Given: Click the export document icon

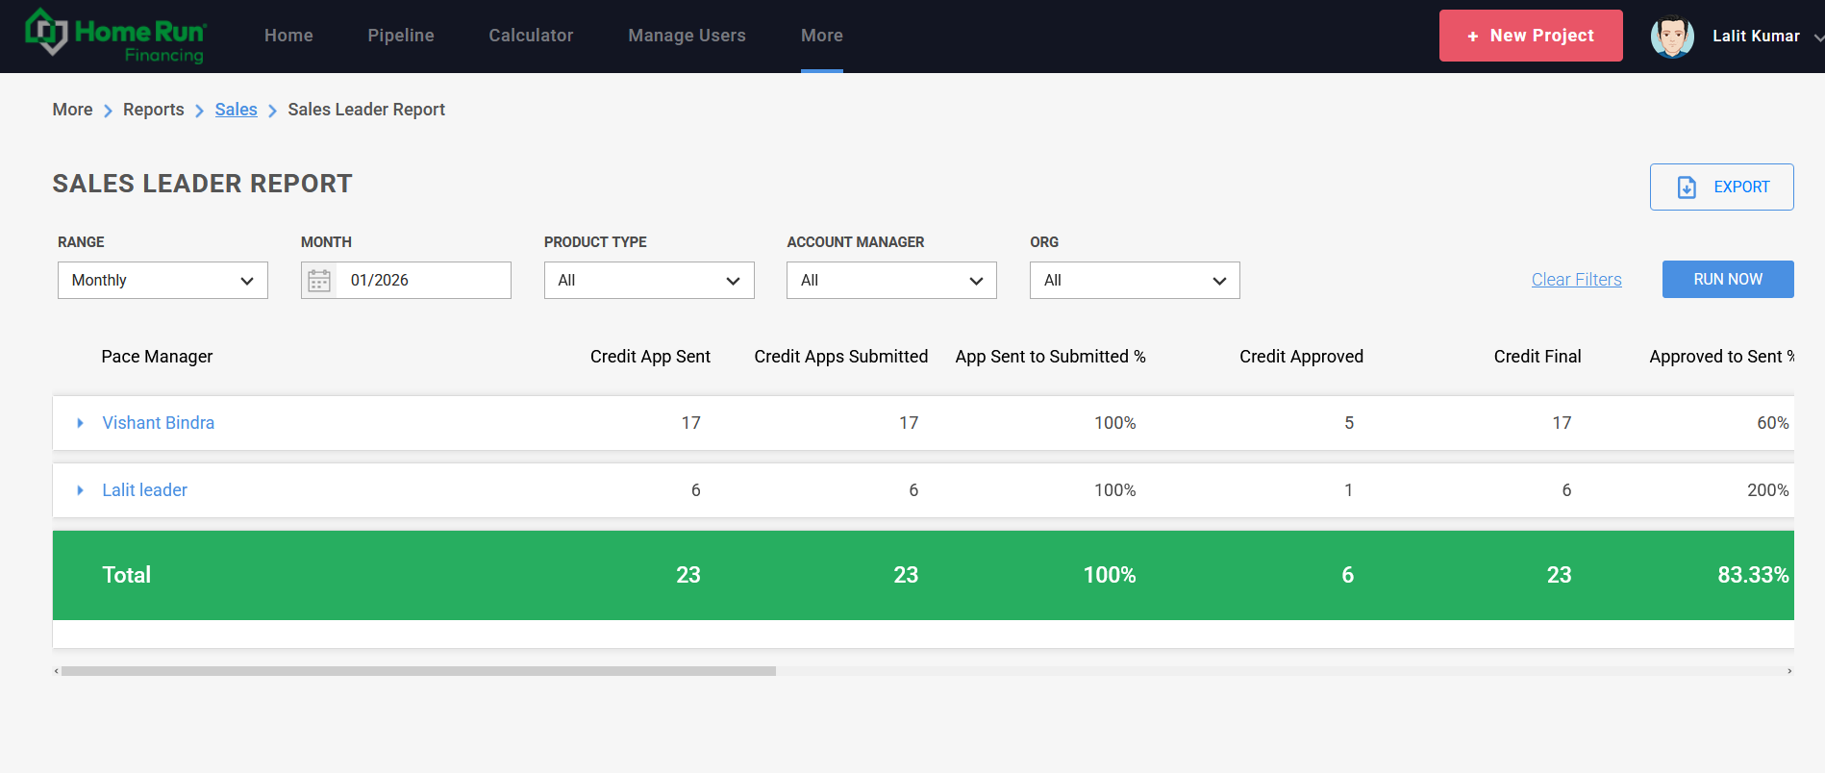Looking at the screenshot, I should (x=1687, y=187).
